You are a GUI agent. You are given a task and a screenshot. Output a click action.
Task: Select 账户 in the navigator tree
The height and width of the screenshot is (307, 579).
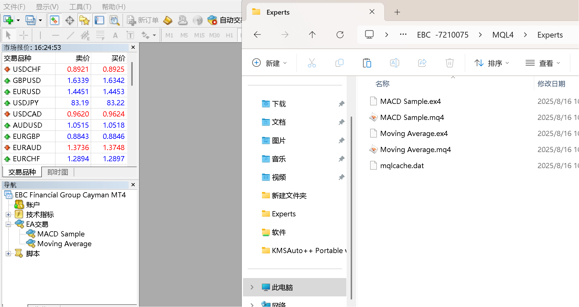33,205
